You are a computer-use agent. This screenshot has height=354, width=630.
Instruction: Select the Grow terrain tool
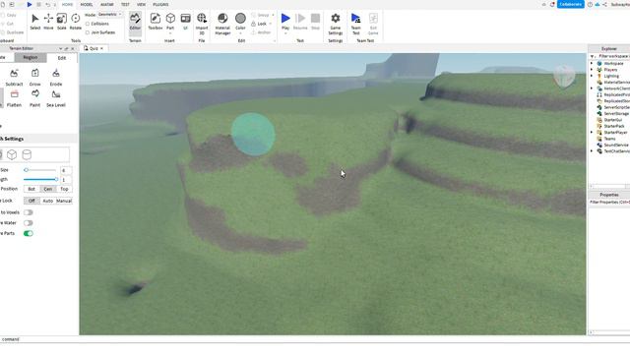[35, 78]
